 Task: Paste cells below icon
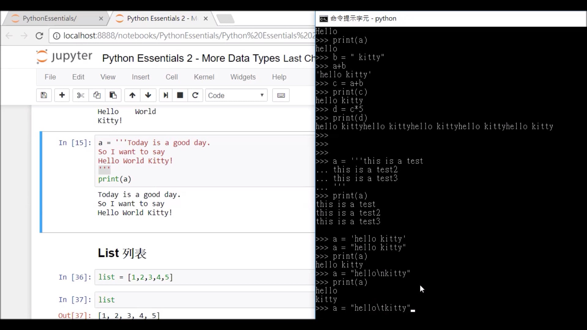[x=113, y=95]
